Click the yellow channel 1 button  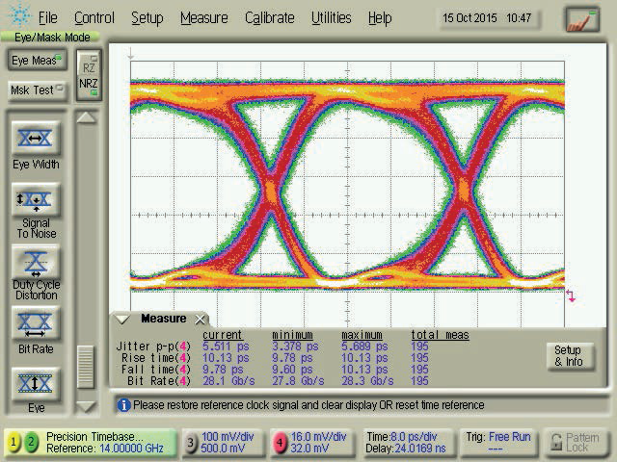click(14, 443)
